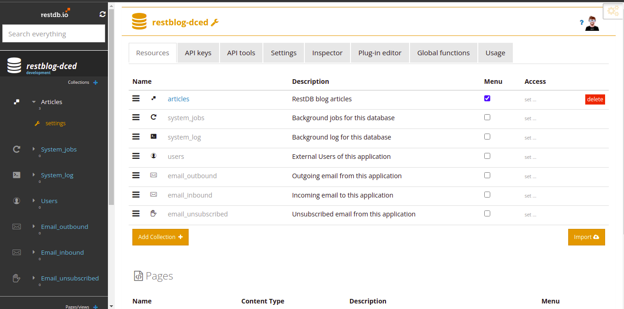Expand the System_log tree node
Screen dimensions: 624x309
coord(34,175)
